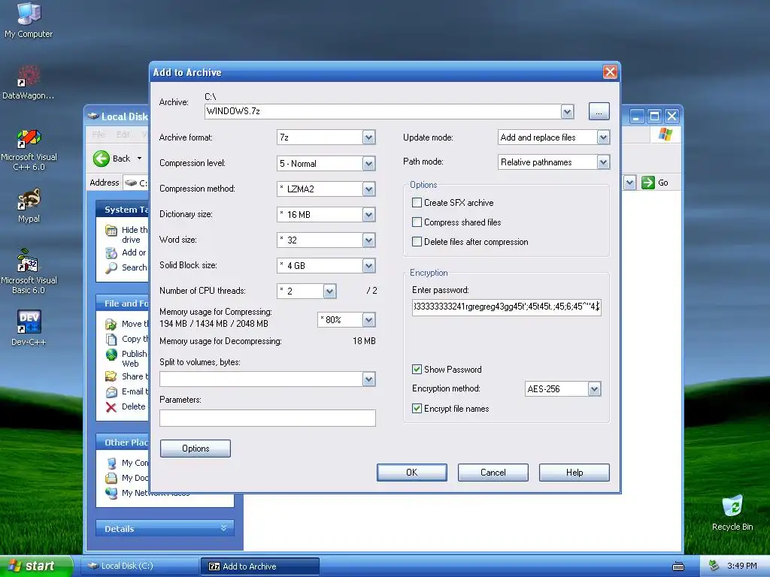Switch to Local Disk (C:) taskbar item
This screenshot has width=770, height=577.
click(x=140, y=566)
